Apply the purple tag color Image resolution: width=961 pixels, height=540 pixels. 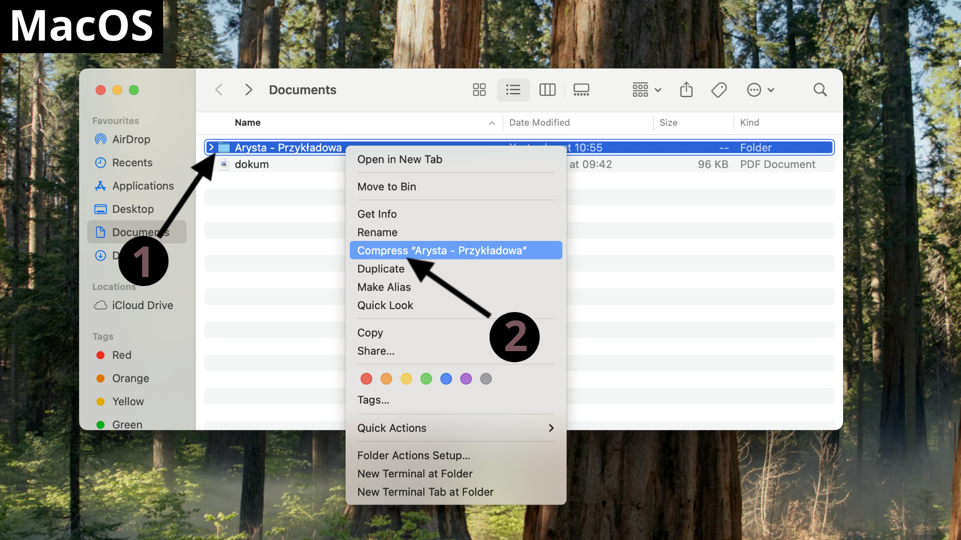pyautogui.click(x=466, y=379)
